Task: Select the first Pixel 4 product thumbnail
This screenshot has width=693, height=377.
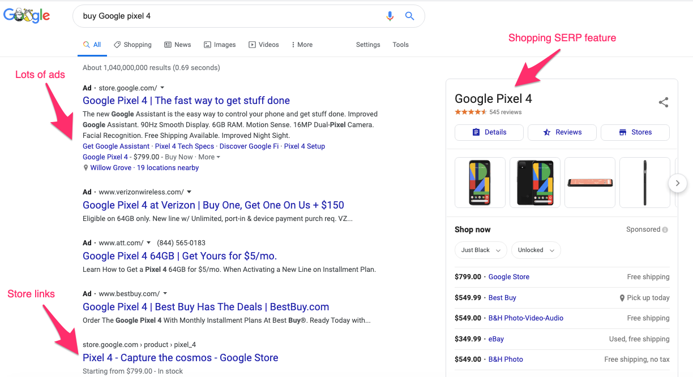Action: click(x=480, y=183)
